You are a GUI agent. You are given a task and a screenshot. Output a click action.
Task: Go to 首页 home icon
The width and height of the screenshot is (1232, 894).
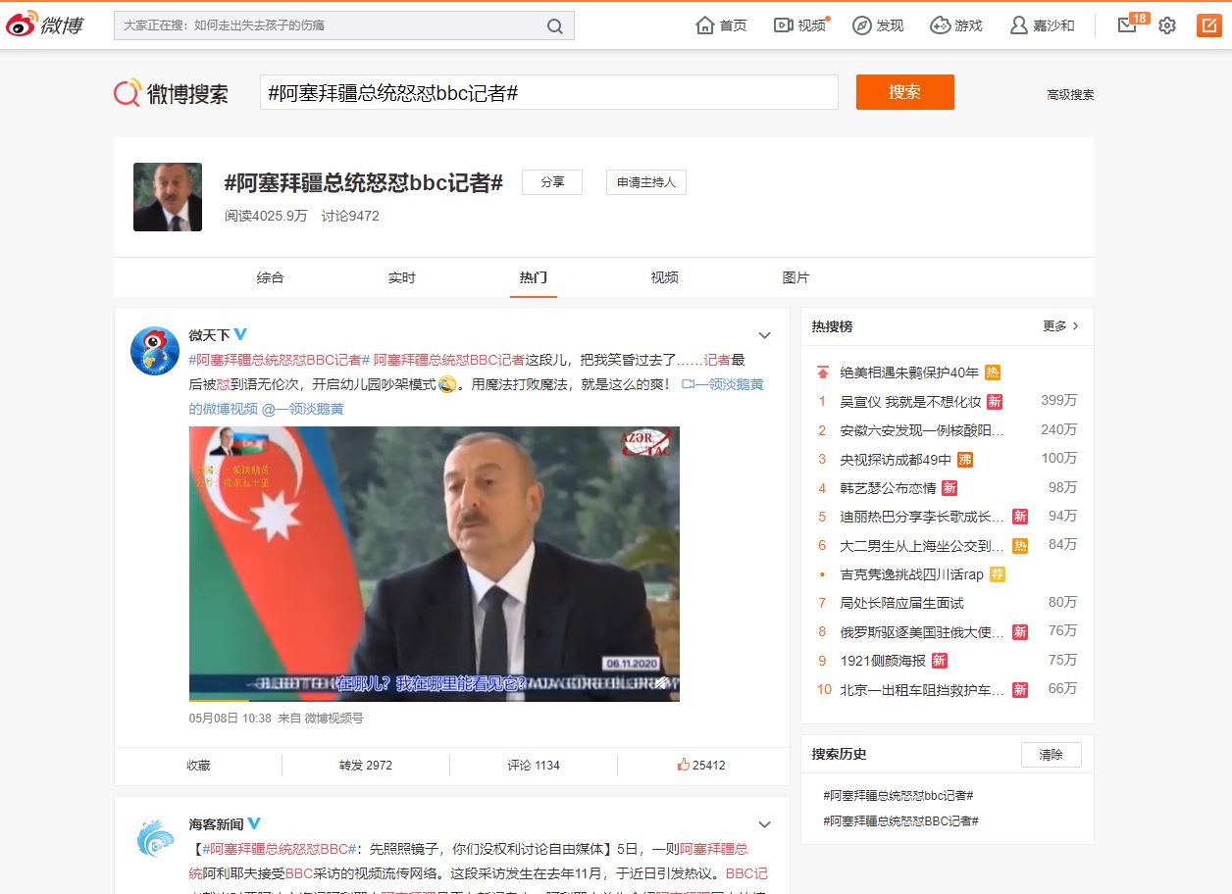721,25
